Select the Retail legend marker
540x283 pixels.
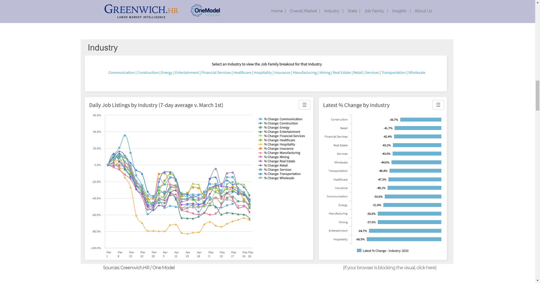[x=260, y=165]
